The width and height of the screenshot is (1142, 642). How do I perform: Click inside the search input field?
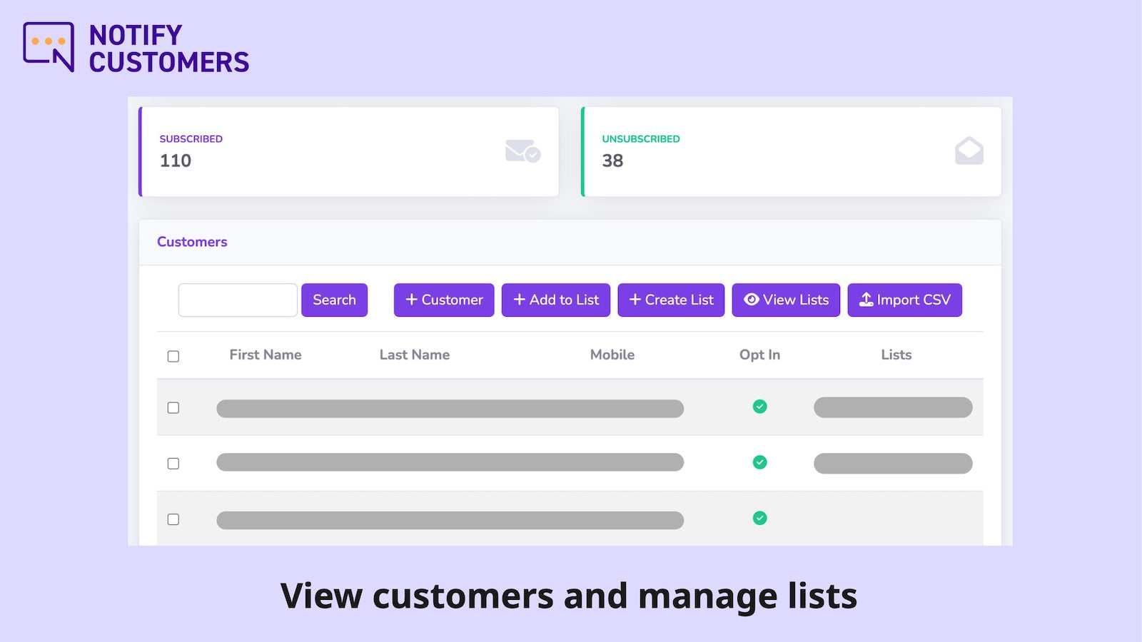[x=238, y=300]
